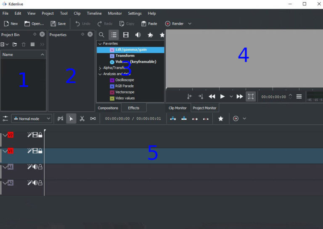Open a project with the Open button
Image resolution: width=323 pixels, height=229 pixels.
point(34,24)
